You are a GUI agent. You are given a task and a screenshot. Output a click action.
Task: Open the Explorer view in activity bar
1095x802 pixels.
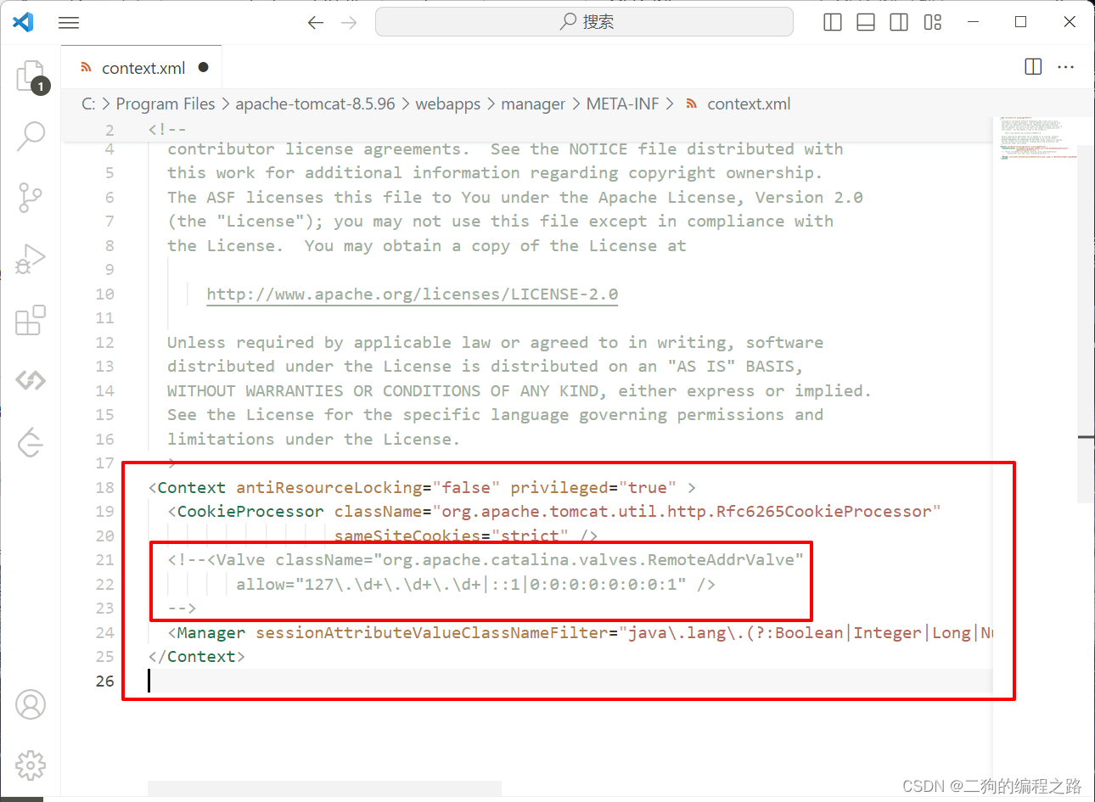pyautogui.click(x=31, y=76)
